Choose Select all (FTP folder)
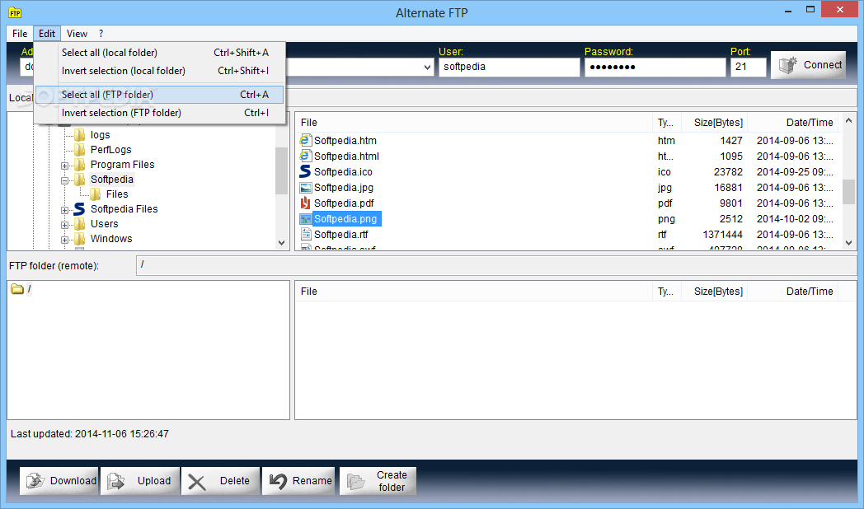864x509 pixels. [x=160, y=95]
